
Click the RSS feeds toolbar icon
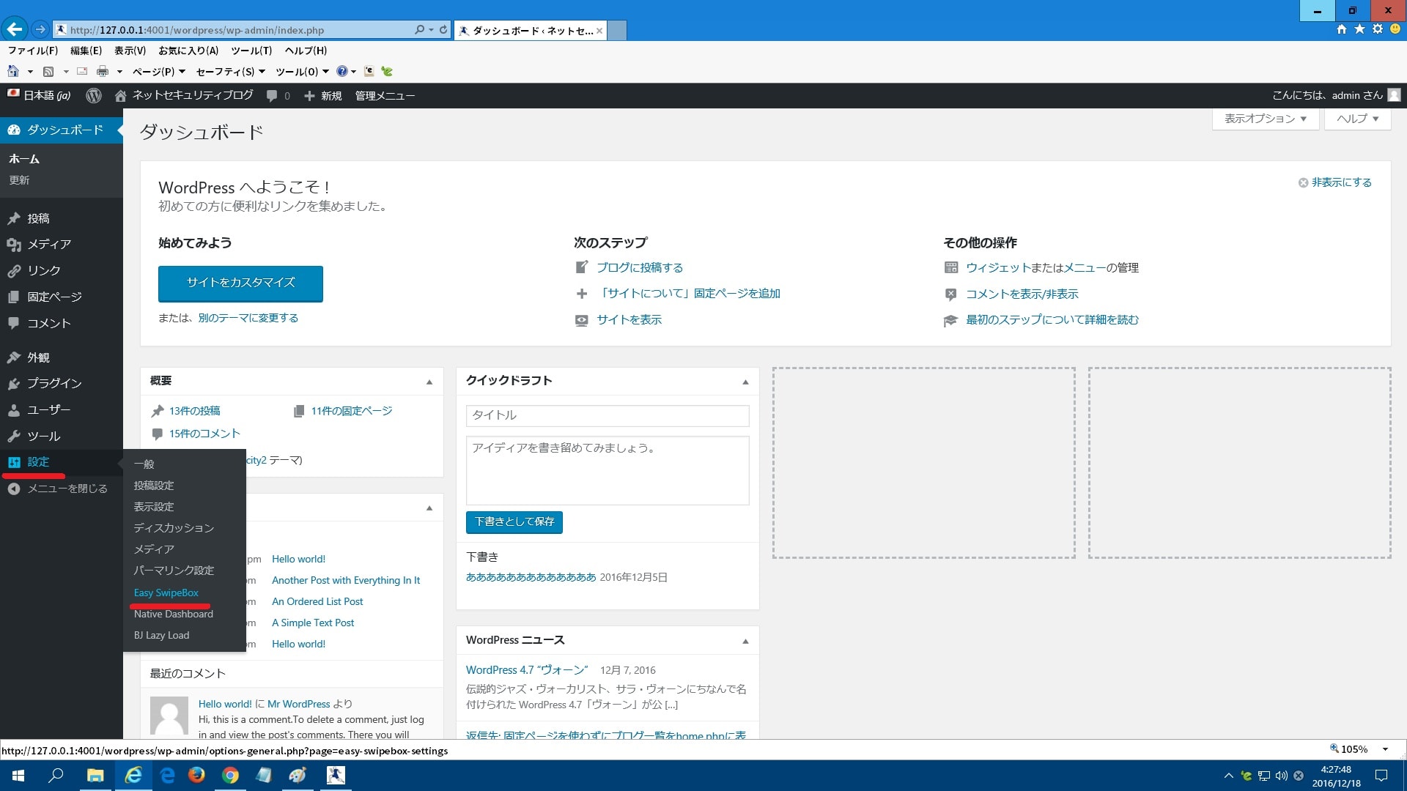[x=48, y=71]
